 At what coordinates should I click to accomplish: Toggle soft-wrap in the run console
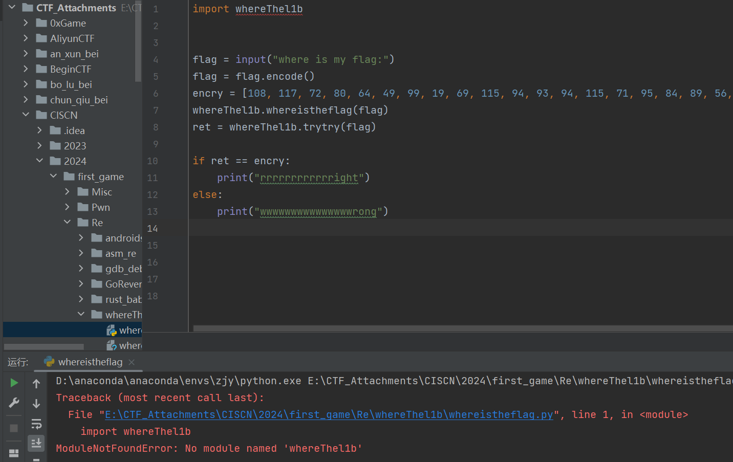click(36, 424)
